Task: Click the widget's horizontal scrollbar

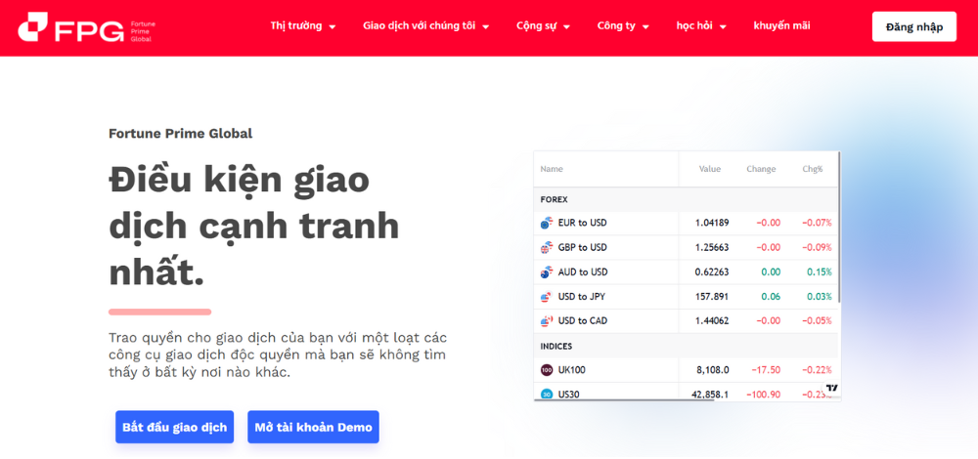Action: pyautogui.click(x=624, y=399)
